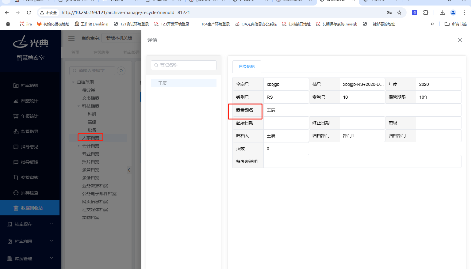The height and width of the screenshot is (269, 471).
Task: Open the 初始化模板地址 bookmark
Action: click(x=53, y=24)
